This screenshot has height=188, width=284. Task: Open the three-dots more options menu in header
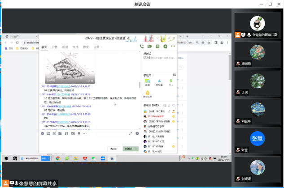coord(173,46)
